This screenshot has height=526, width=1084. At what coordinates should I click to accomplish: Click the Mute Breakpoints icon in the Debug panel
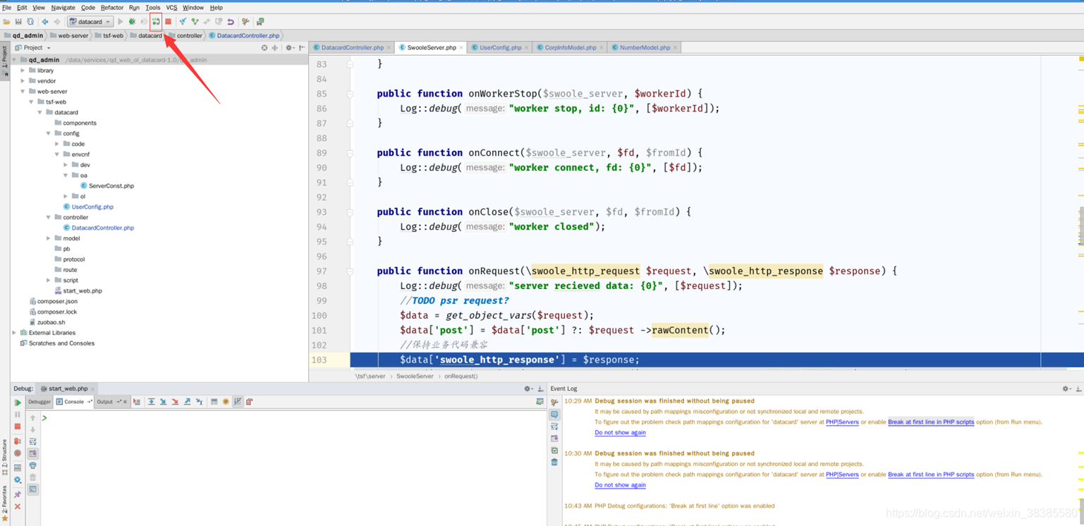point(18,453)
